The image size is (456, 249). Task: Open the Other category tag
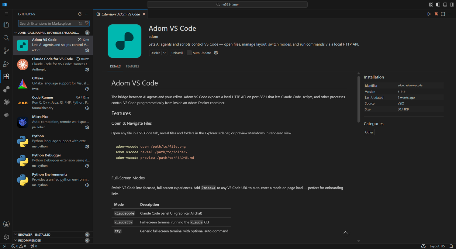369,132
